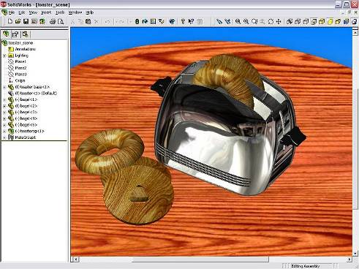This screenshot has width=359, height=269.
Task: Open the View menu
Action: coord(33,12)
